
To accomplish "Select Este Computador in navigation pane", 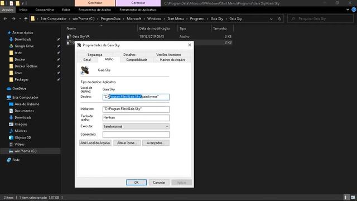I will tap(25, 97).
